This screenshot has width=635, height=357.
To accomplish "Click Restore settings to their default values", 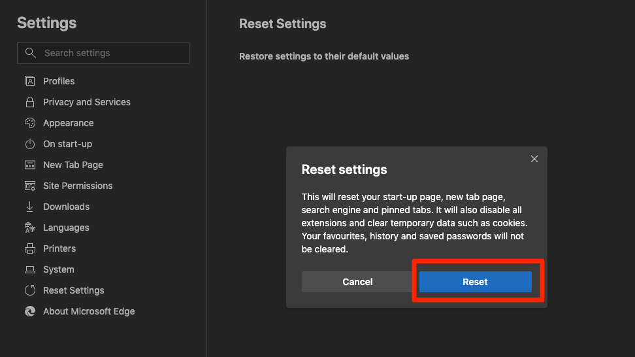I will click(324, 56).
